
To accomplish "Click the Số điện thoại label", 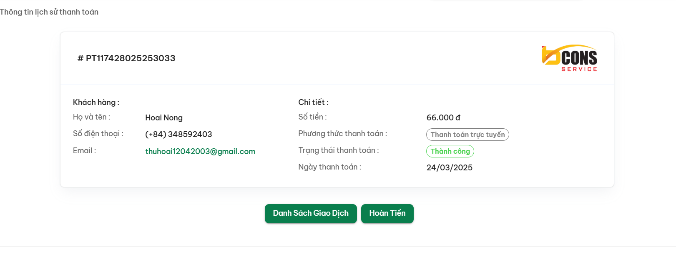I will click(x=98, y=134).
